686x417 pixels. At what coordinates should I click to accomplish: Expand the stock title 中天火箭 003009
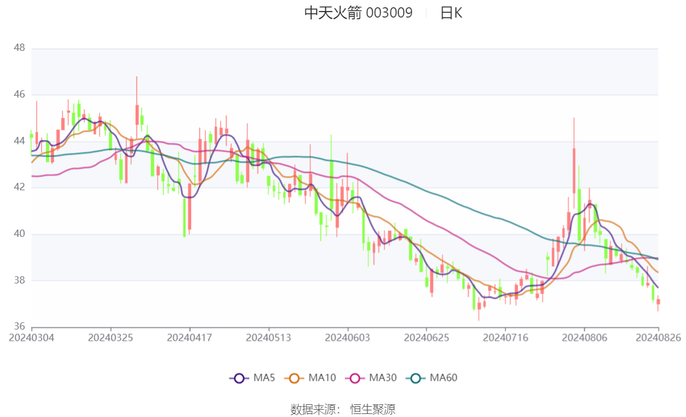[x=359, y=13]
